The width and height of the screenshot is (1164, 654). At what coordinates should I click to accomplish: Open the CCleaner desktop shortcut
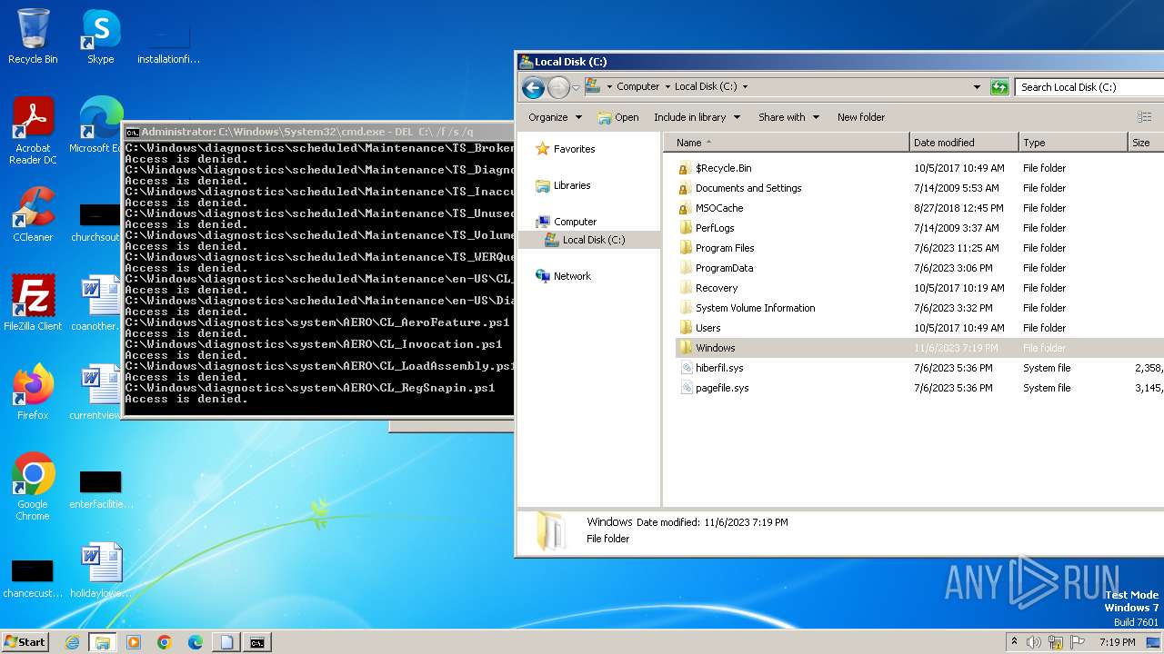click(33, 214)
